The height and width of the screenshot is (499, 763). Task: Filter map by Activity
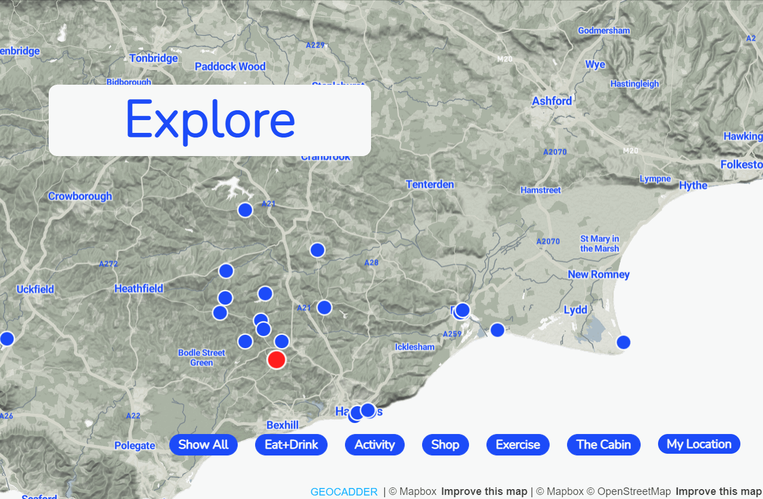[x=375, y=445]
